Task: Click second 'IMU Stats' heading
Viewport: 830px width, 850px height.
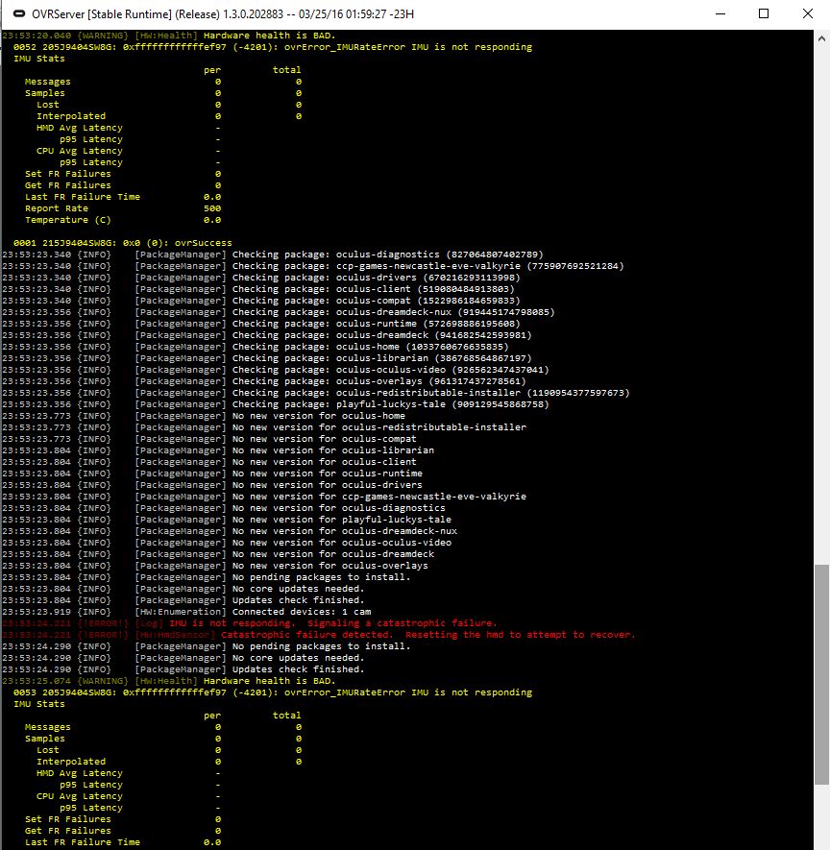Action: tap(39, 704)
